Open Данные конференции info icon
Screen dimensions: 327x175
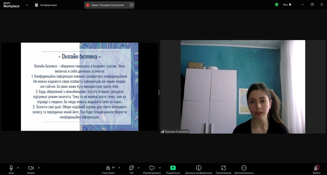point(198,168)
